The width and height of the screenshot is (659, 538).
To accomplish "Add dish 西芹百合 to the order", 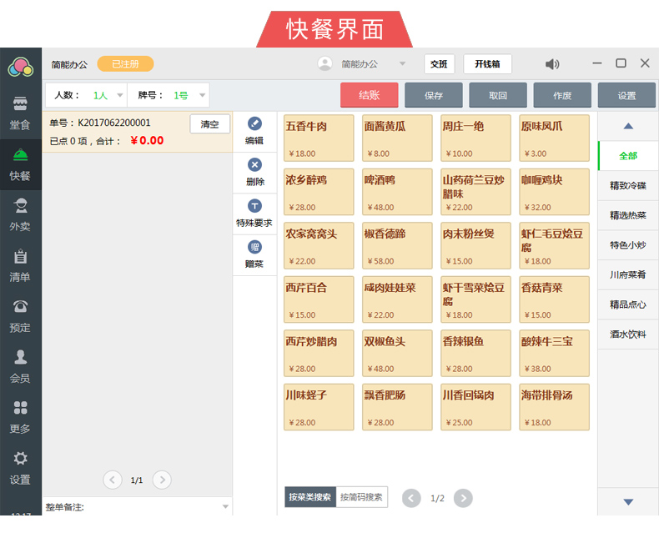I will [319, 299].
